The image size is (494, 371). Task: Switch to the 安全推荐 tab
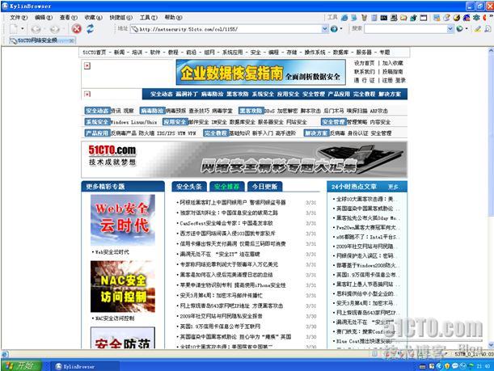[x=227, y=187]
